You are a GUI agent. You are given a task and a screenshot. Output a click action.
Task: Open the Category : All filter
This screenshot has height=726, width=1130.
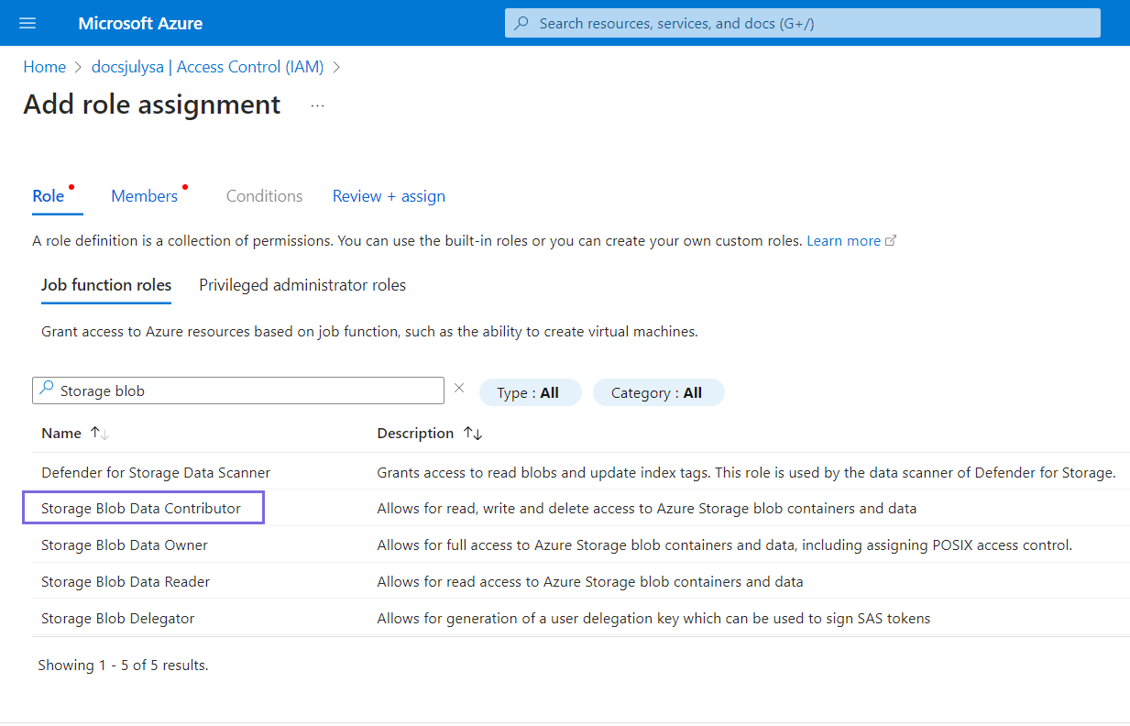coord(657,392)
